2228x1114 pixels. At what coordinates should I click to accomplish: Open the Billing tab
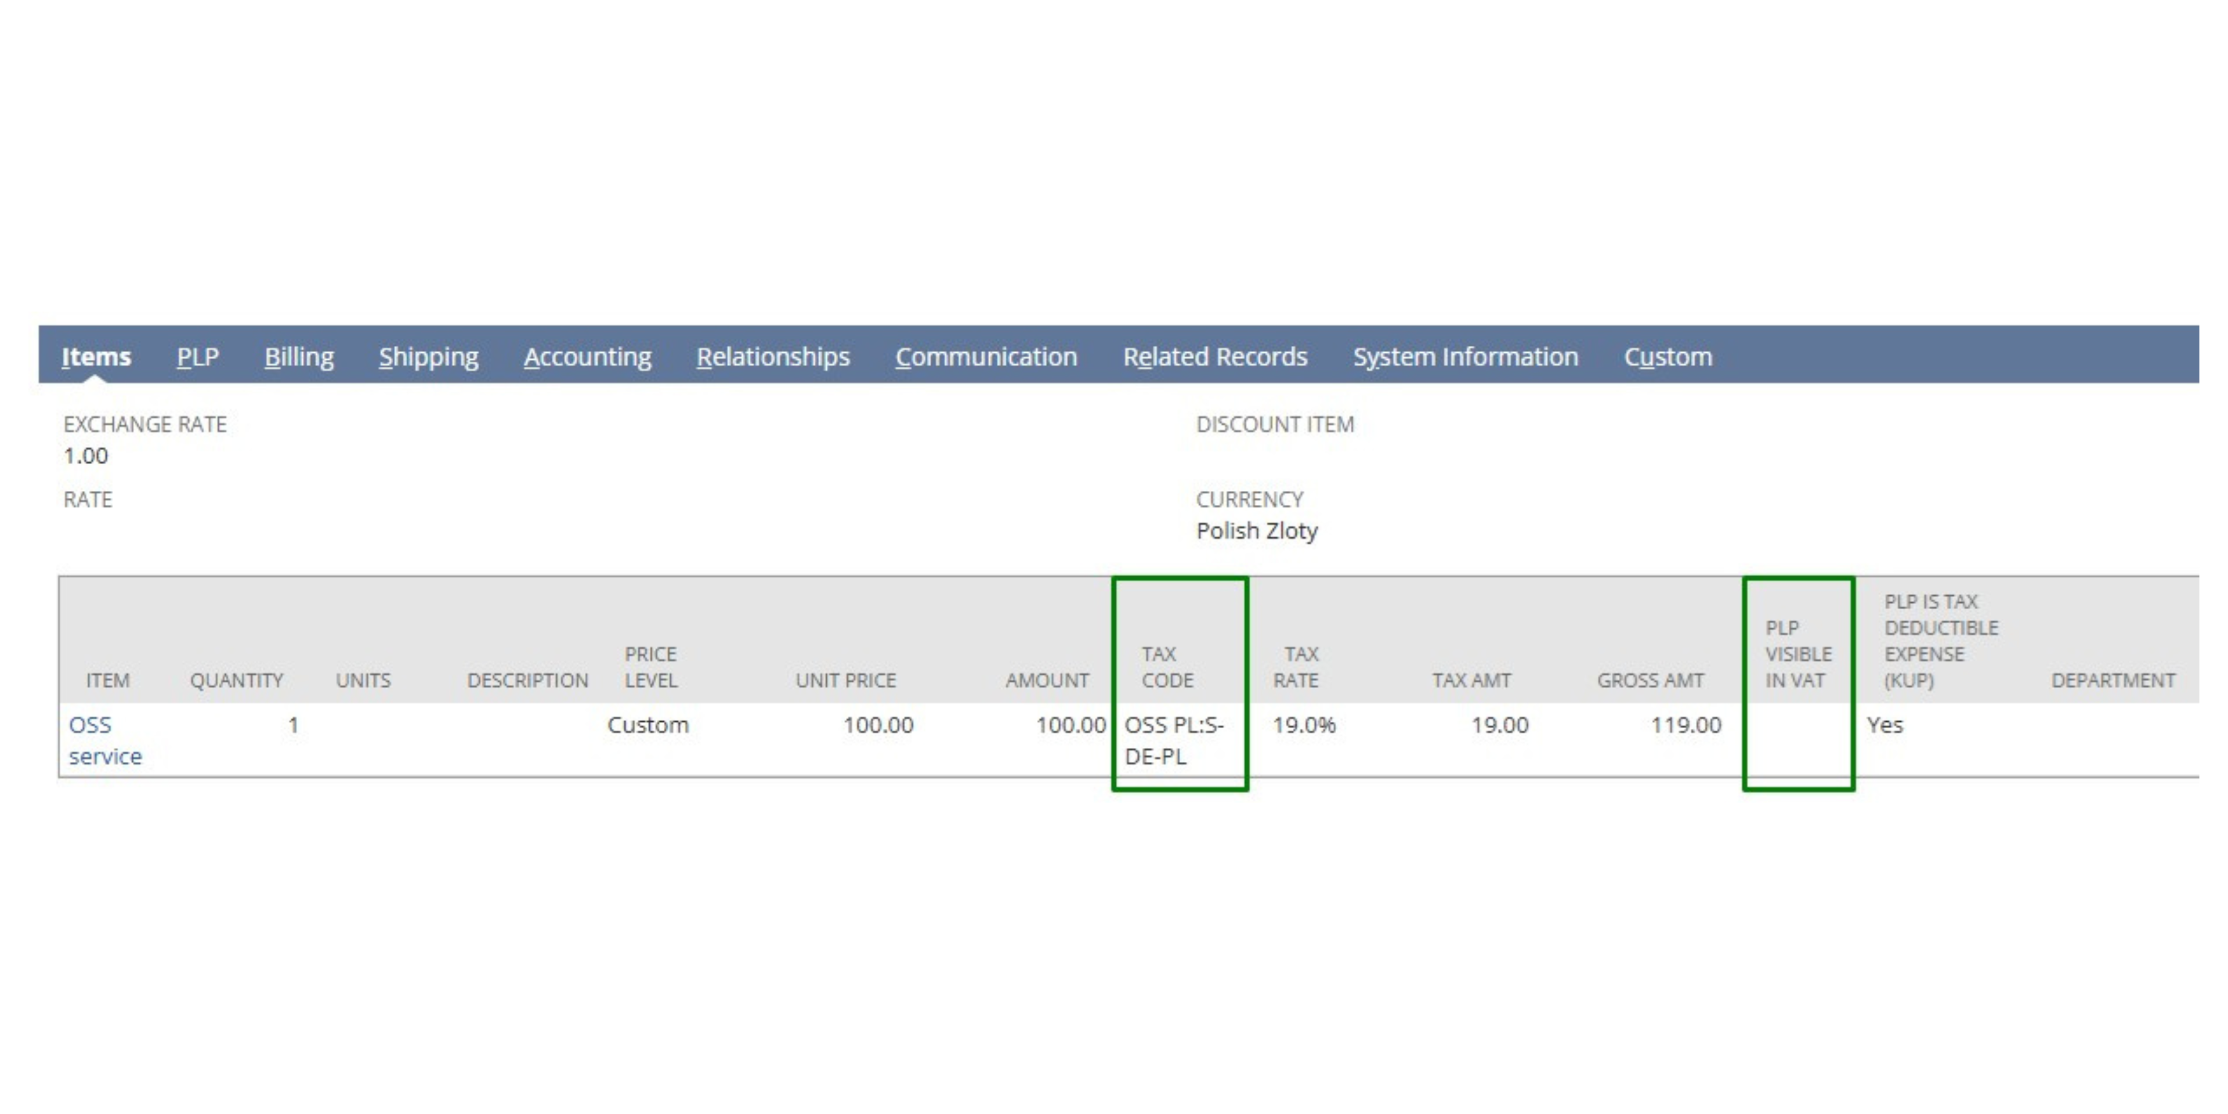pos(298,356)
